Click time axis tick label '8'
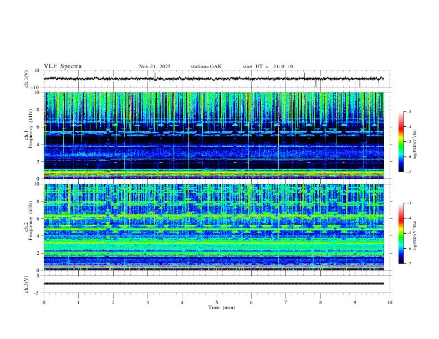 (x=320, y=302)
